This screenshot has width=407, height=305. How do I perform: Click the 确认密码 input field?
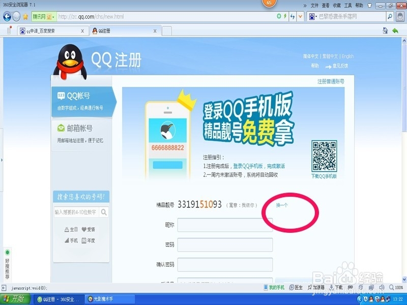tap(225, 264)
